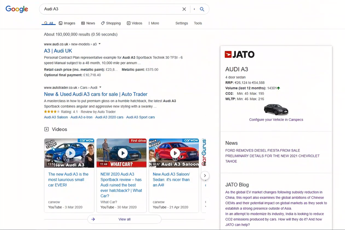Click the JATO logo
The width and height of the screenshot is (345, 230).
(x=240, y=55)
